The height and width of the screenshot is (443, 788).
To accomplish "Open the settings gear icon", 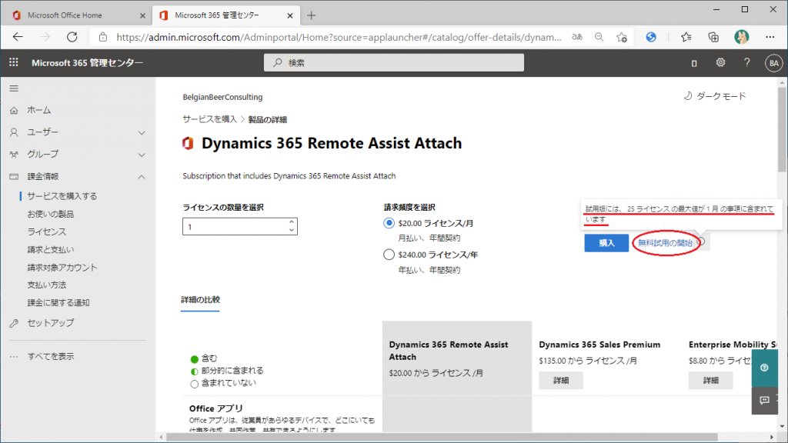I will tap(720, 62).
